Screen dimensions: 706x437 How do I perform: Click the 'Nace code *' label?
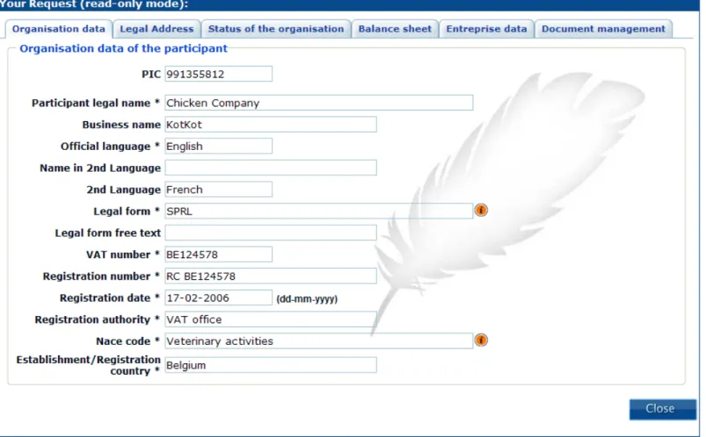point(127,341)
